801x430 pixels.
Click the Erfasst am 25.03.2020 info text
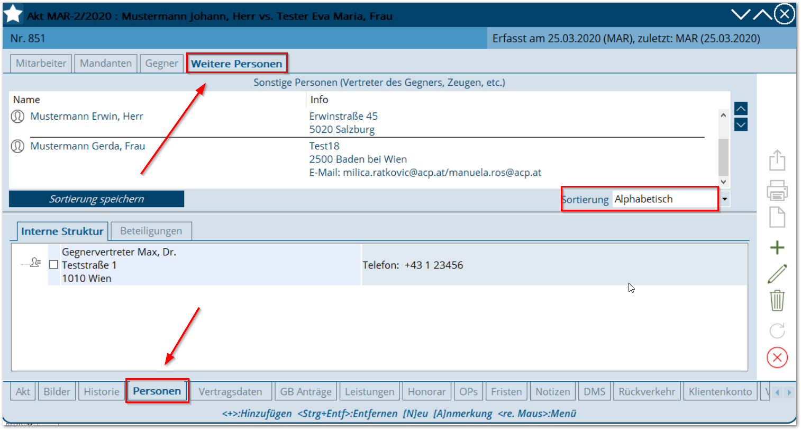626,39
